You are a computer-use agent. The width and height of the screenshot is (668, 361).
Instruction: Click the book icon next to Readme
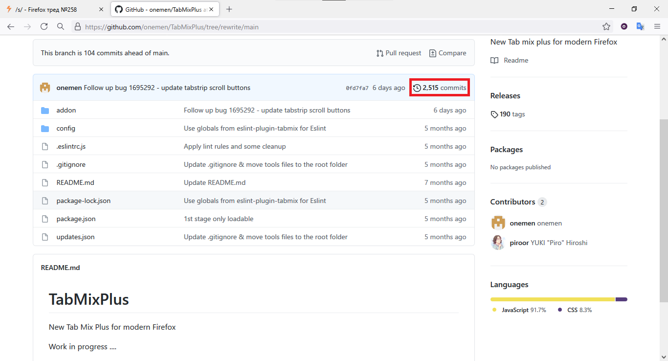[494, 60]
